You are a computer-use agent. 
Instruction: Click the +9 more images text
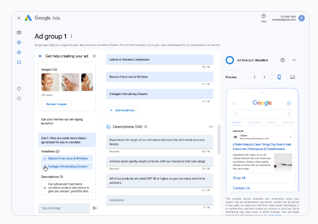47,95
